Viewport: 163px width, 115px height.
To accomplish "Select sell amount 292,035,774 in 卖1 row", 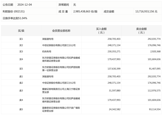I will click(154, 76).
